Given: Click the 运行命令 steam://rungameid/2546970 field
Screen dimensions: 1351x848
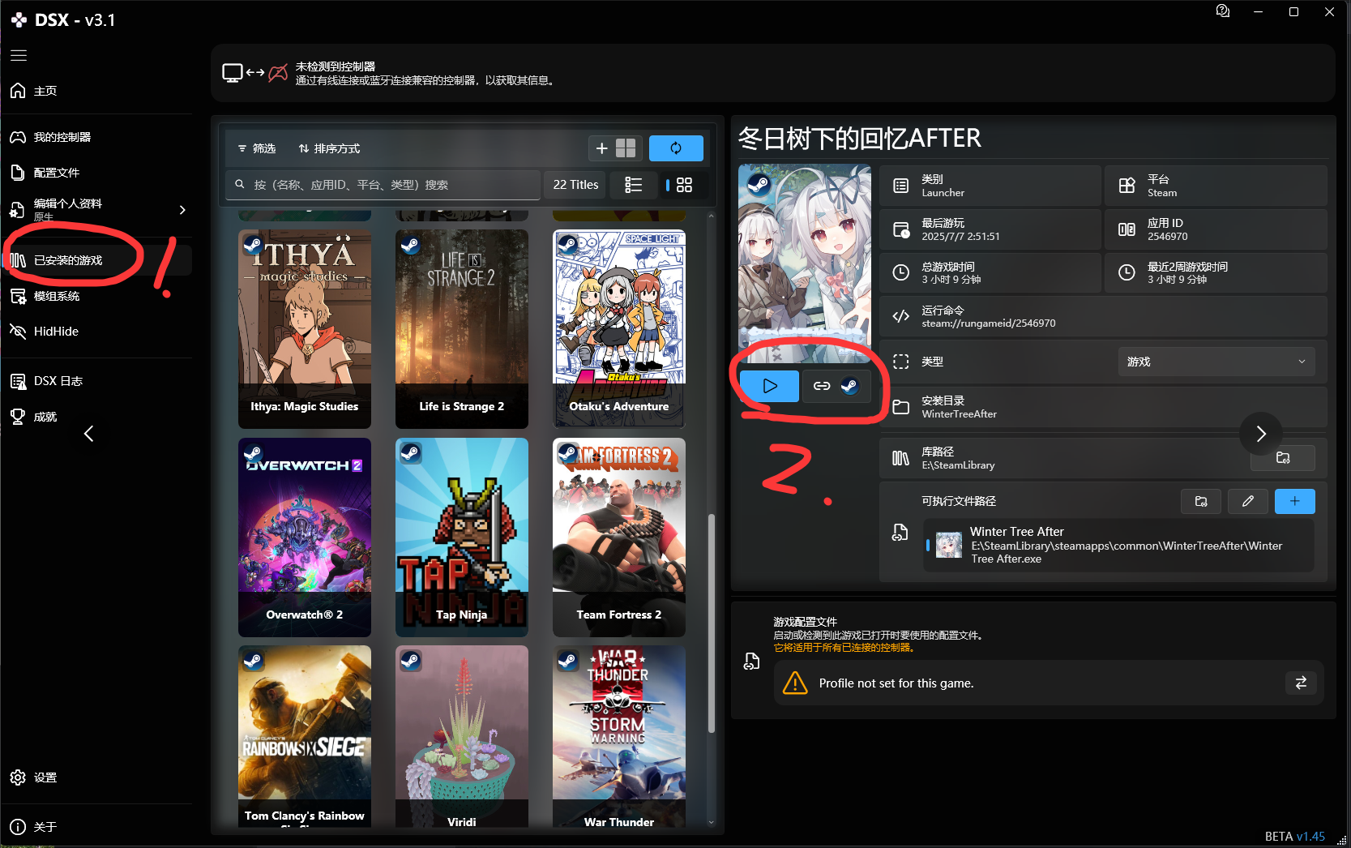Looking at the screenshot, I should click(x=1103, y=316).
